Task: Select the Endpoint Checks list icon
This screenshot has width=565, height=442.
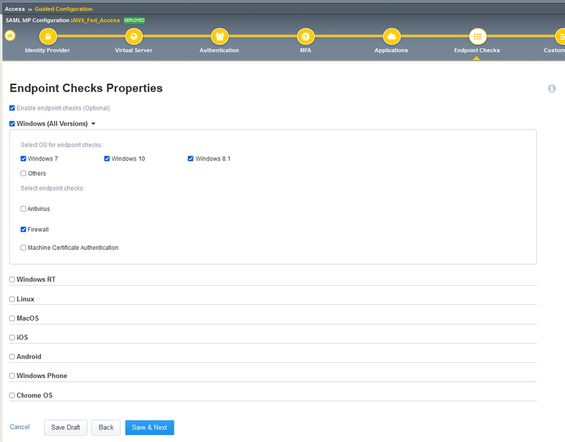Action: [477, 36]
